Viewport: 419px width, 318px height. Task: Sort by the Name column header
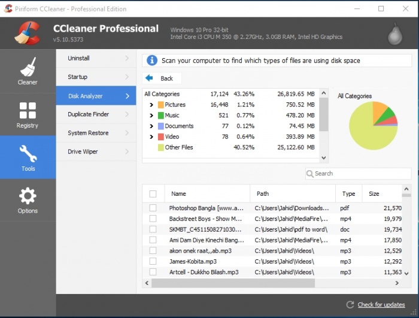[207, 193]
